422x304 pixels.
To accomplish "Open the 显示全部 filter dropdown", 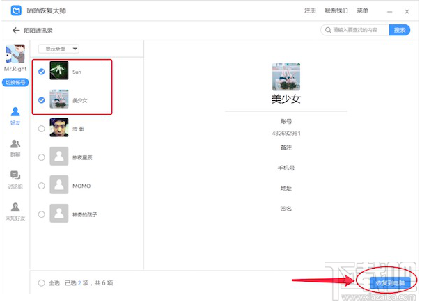I will coord(58,49).
